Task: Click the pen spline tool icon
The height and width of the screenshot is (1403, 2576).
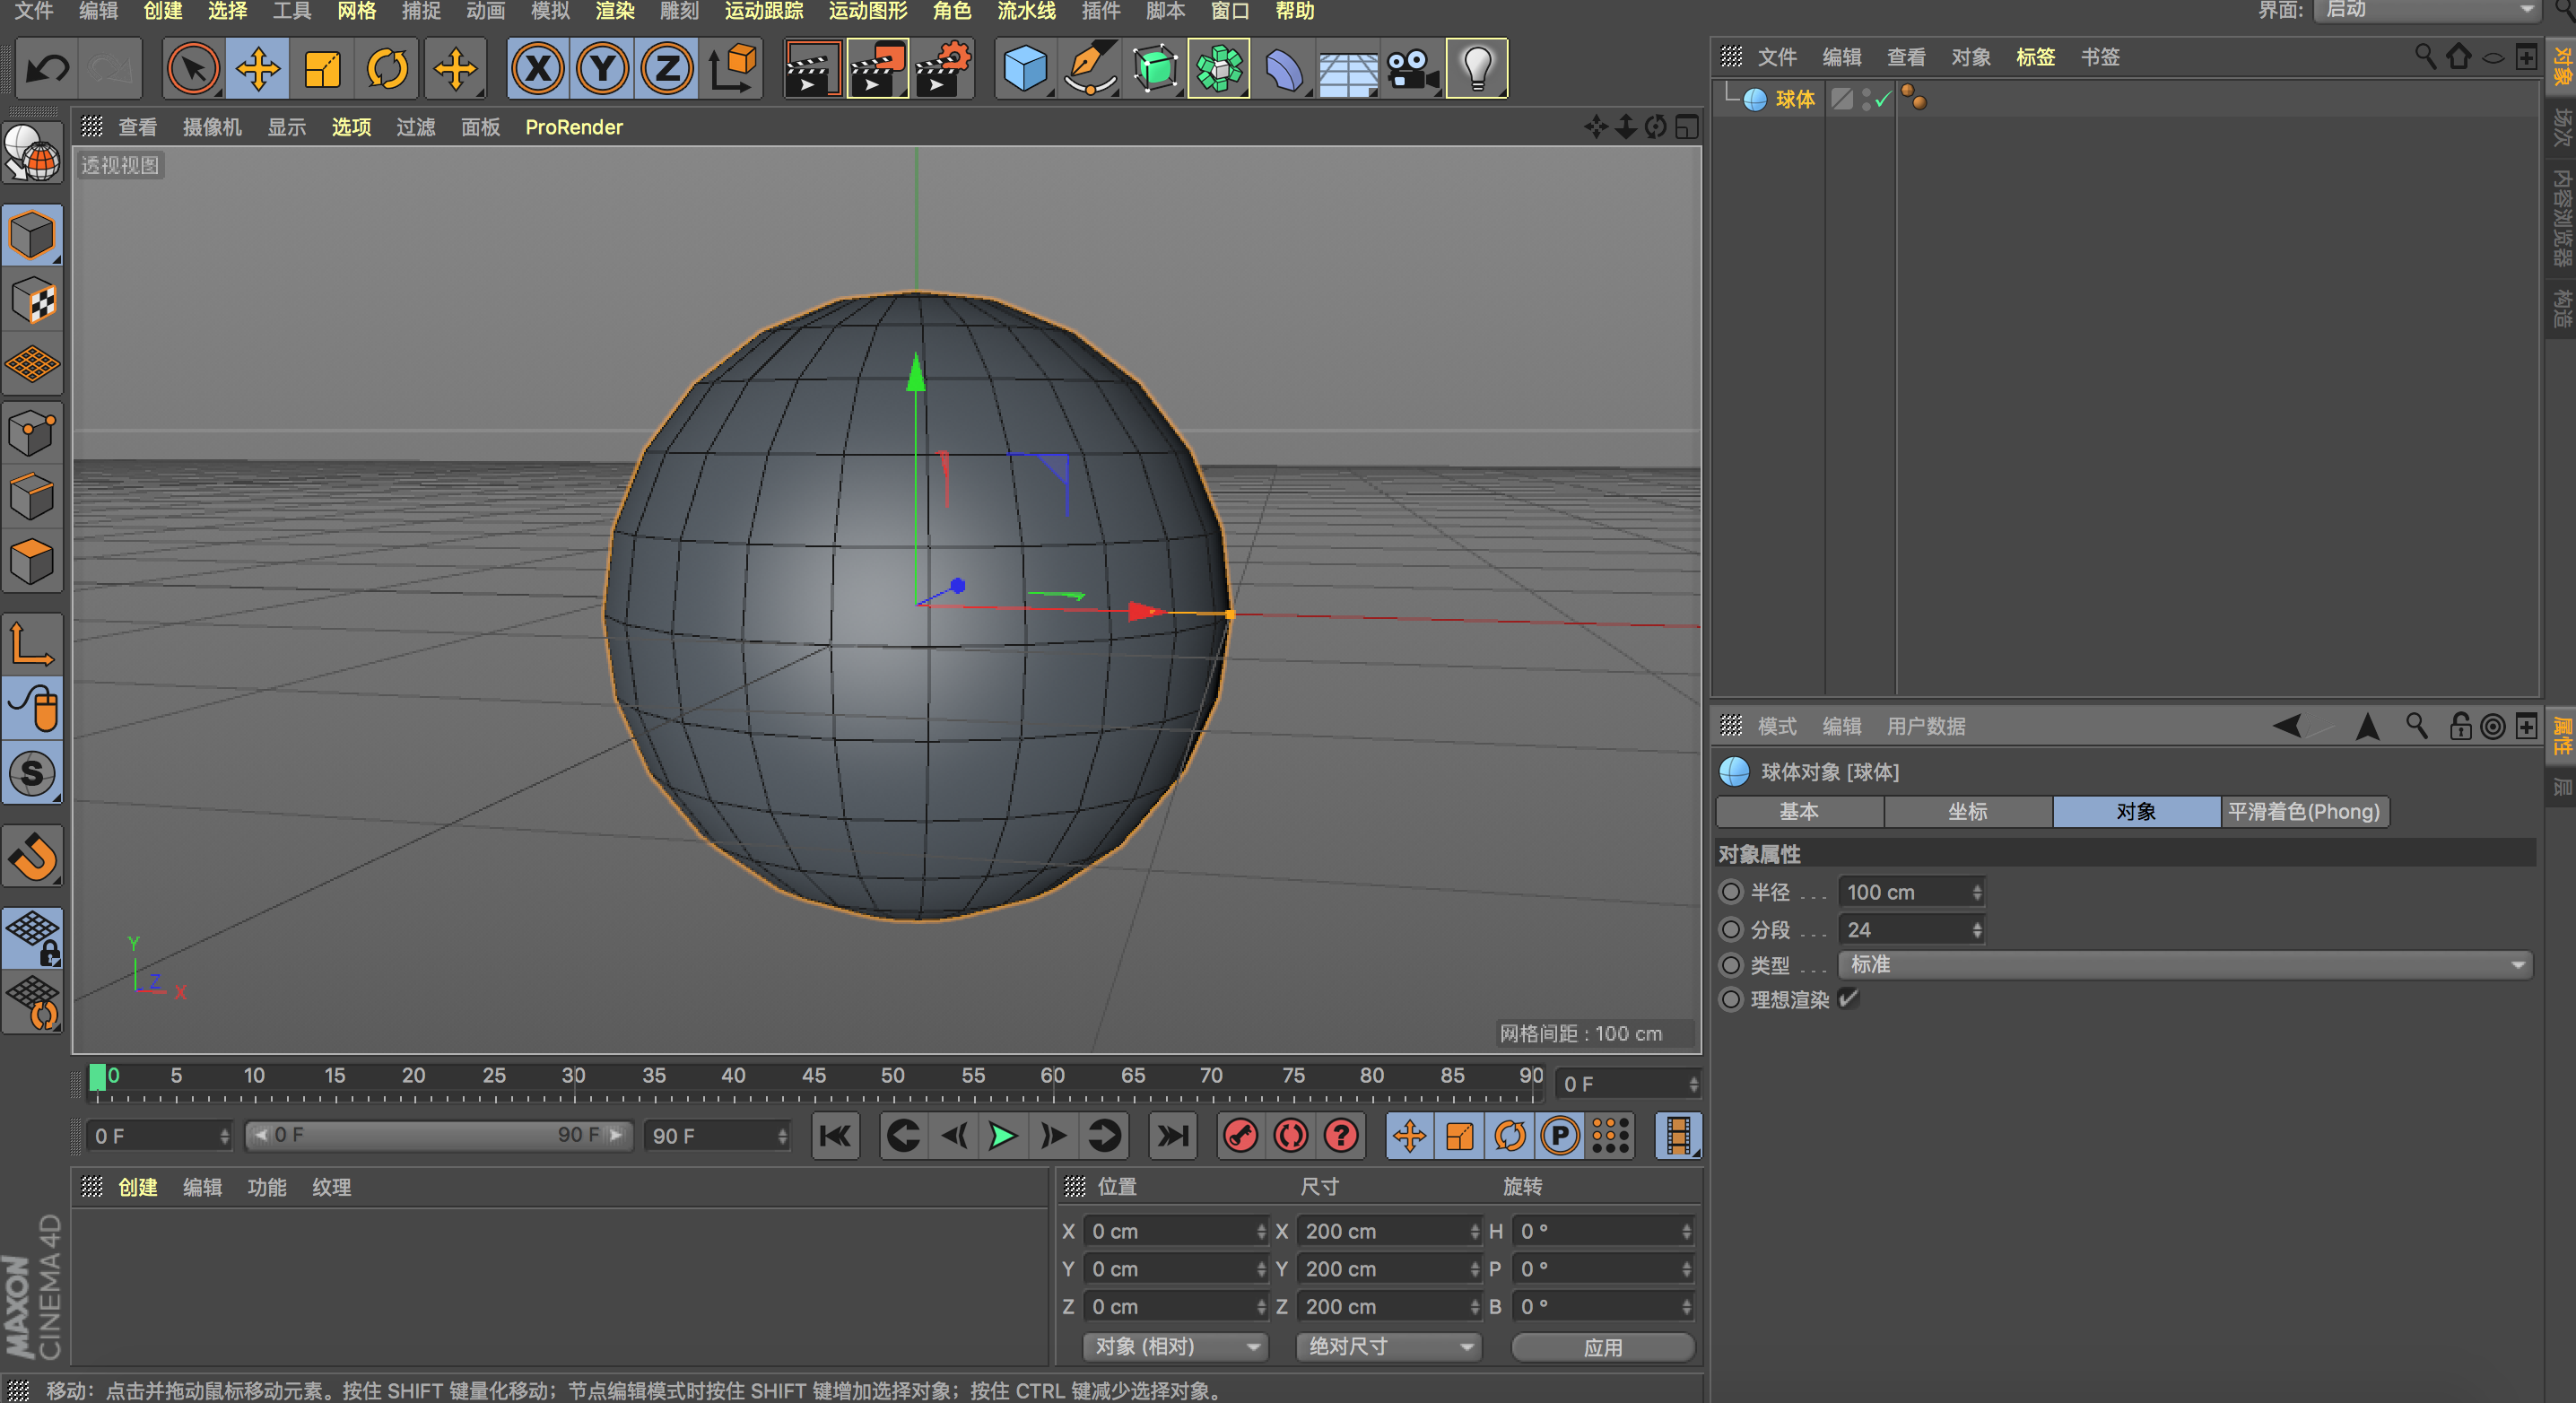Action: click(1089, 69)
